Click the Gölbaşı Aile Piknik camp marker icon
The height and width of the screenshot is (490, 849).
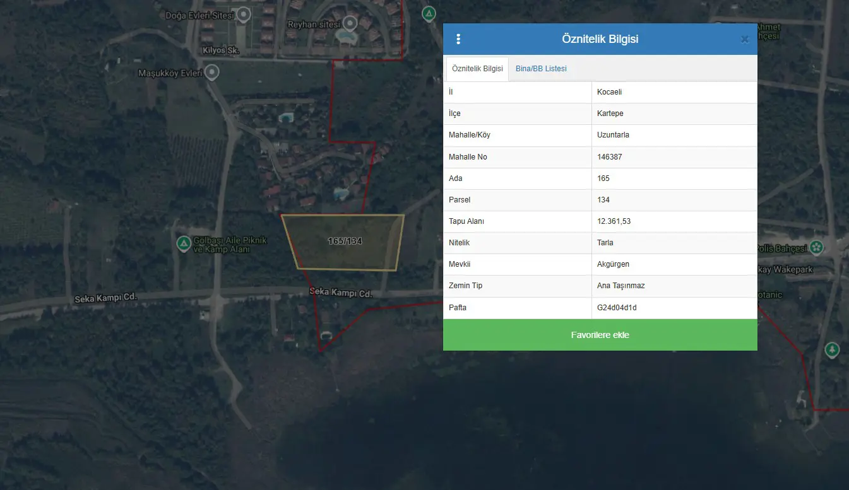[184, 243]
